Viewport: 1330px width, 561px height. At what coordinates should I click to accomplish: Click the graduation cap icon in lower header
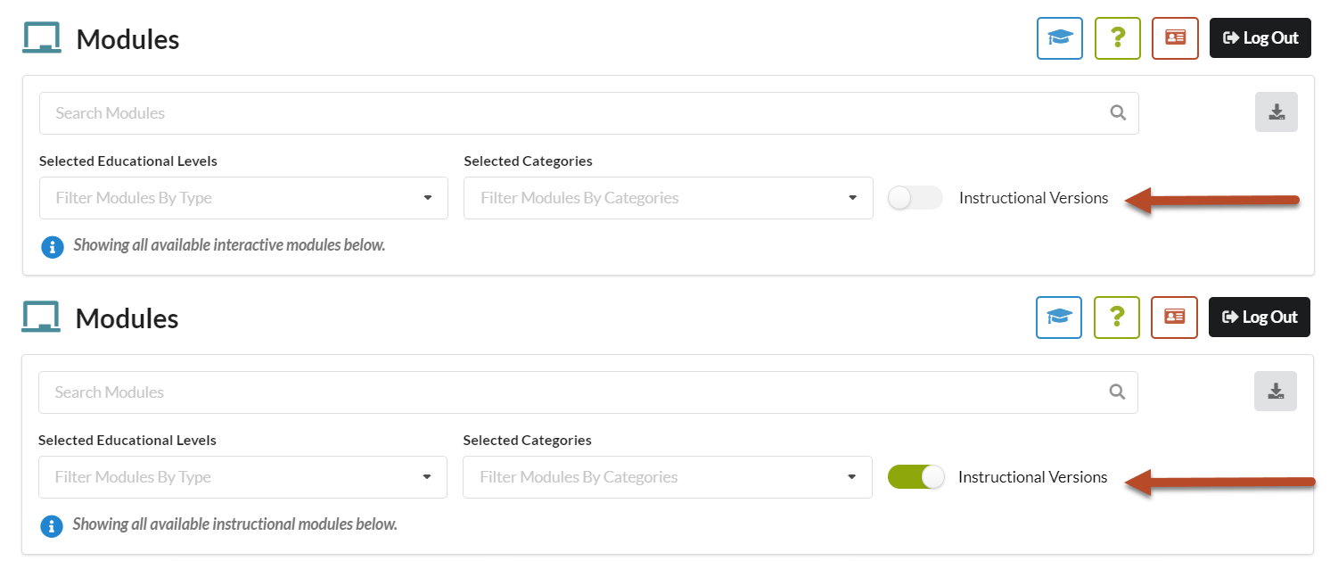point(1058,318)
